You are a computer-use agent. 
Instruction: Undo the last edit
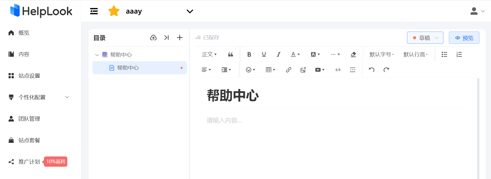point(372,70)
